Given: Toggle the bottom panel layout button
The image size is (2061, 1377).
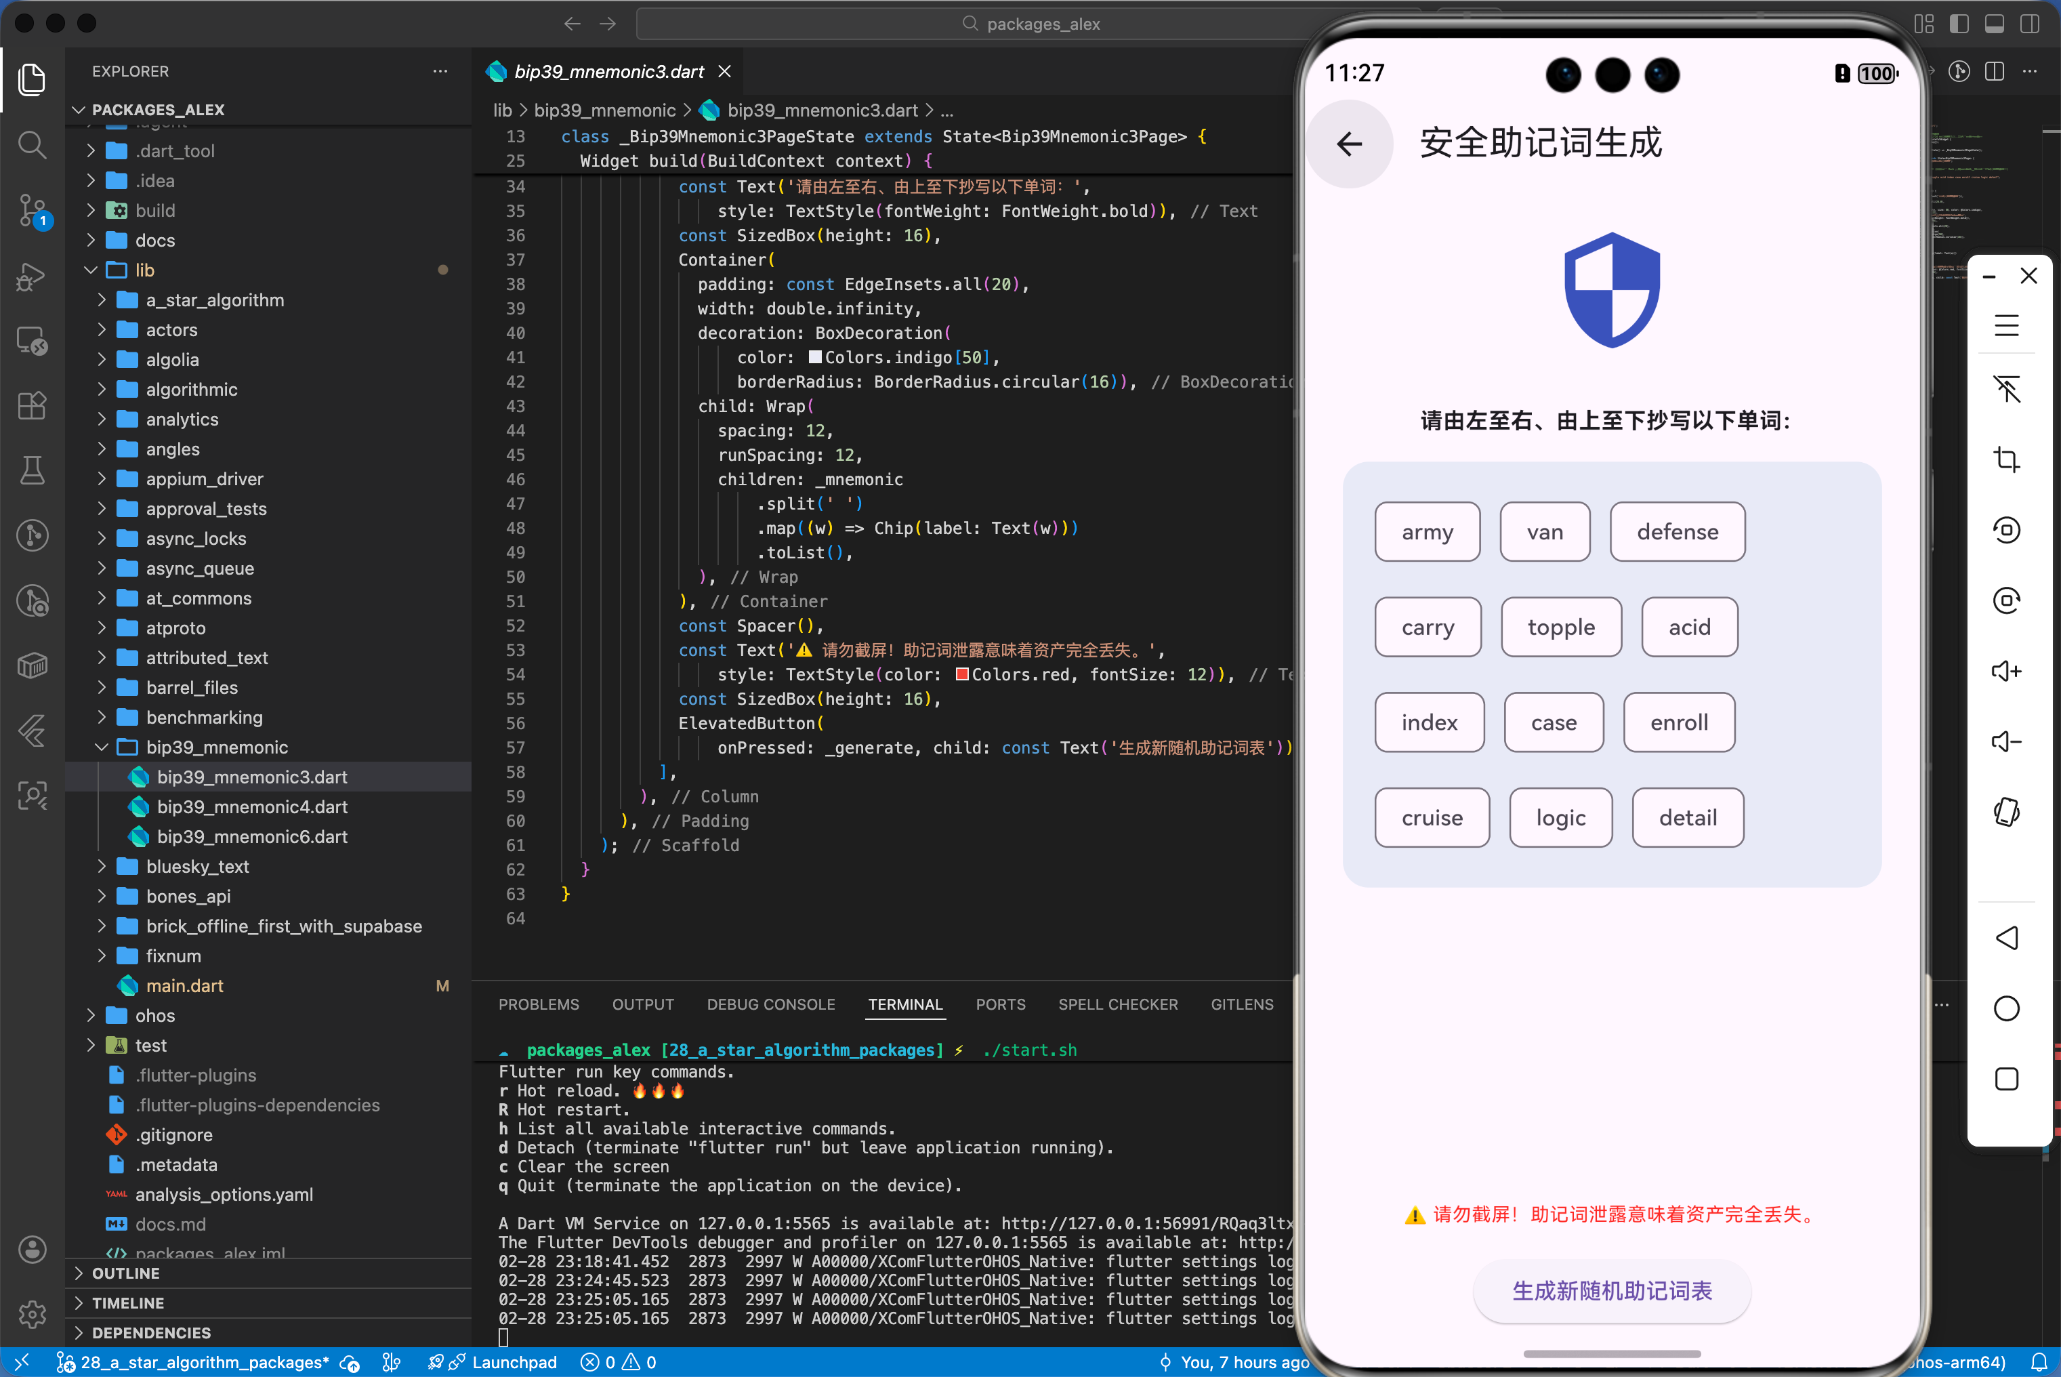Looking at the screenshot, I should 1995,24.
